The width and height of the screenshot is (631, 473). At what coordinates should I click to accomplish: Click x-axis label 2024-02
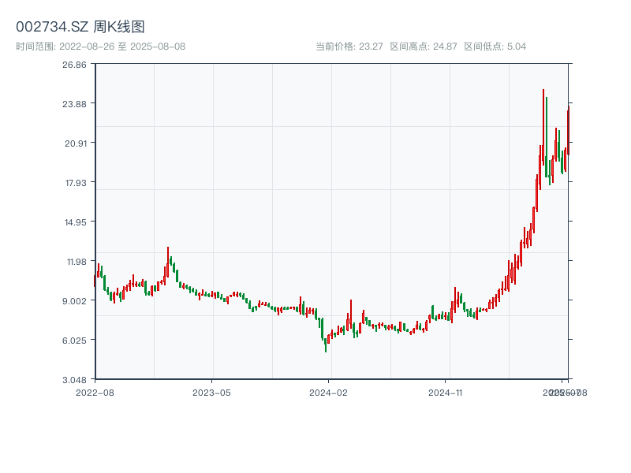coord(328,393)
